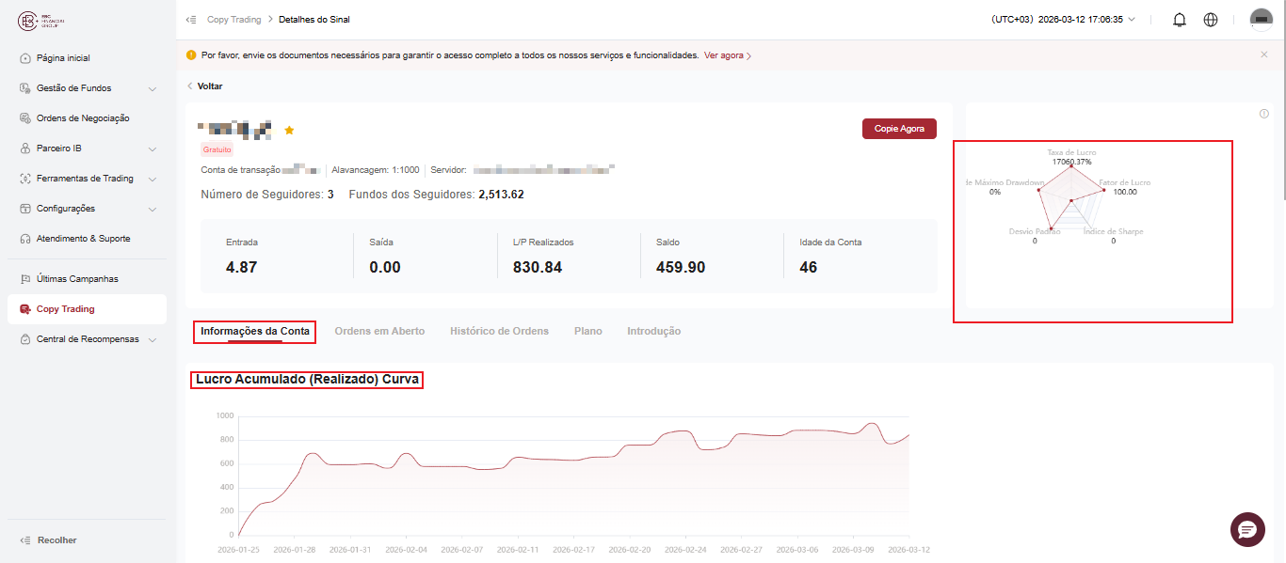The height and width of the screenshot is (563, 1286).
Task: Open the language globe selector
Action: tap(1211, 20)
